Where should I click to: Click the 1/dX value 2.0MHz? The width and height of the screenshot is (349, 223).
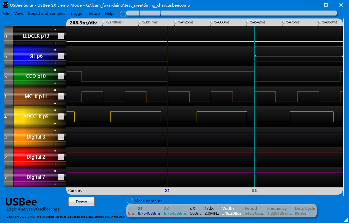[x=211, y=213]
